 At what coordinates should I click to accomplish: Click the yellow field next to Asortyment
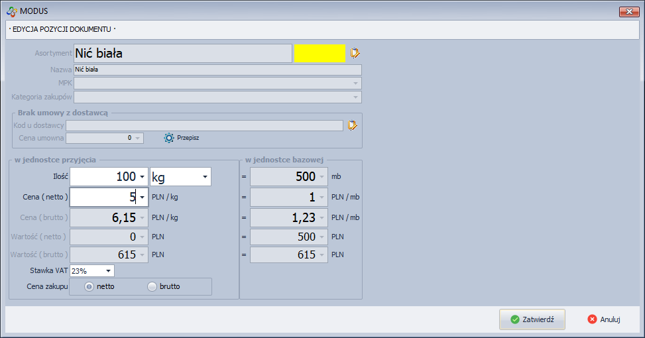[320, 53]
